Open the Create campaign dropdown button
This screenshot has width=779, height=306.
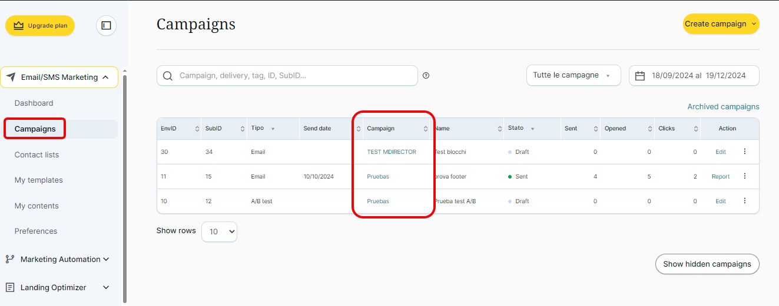(721, 24)
